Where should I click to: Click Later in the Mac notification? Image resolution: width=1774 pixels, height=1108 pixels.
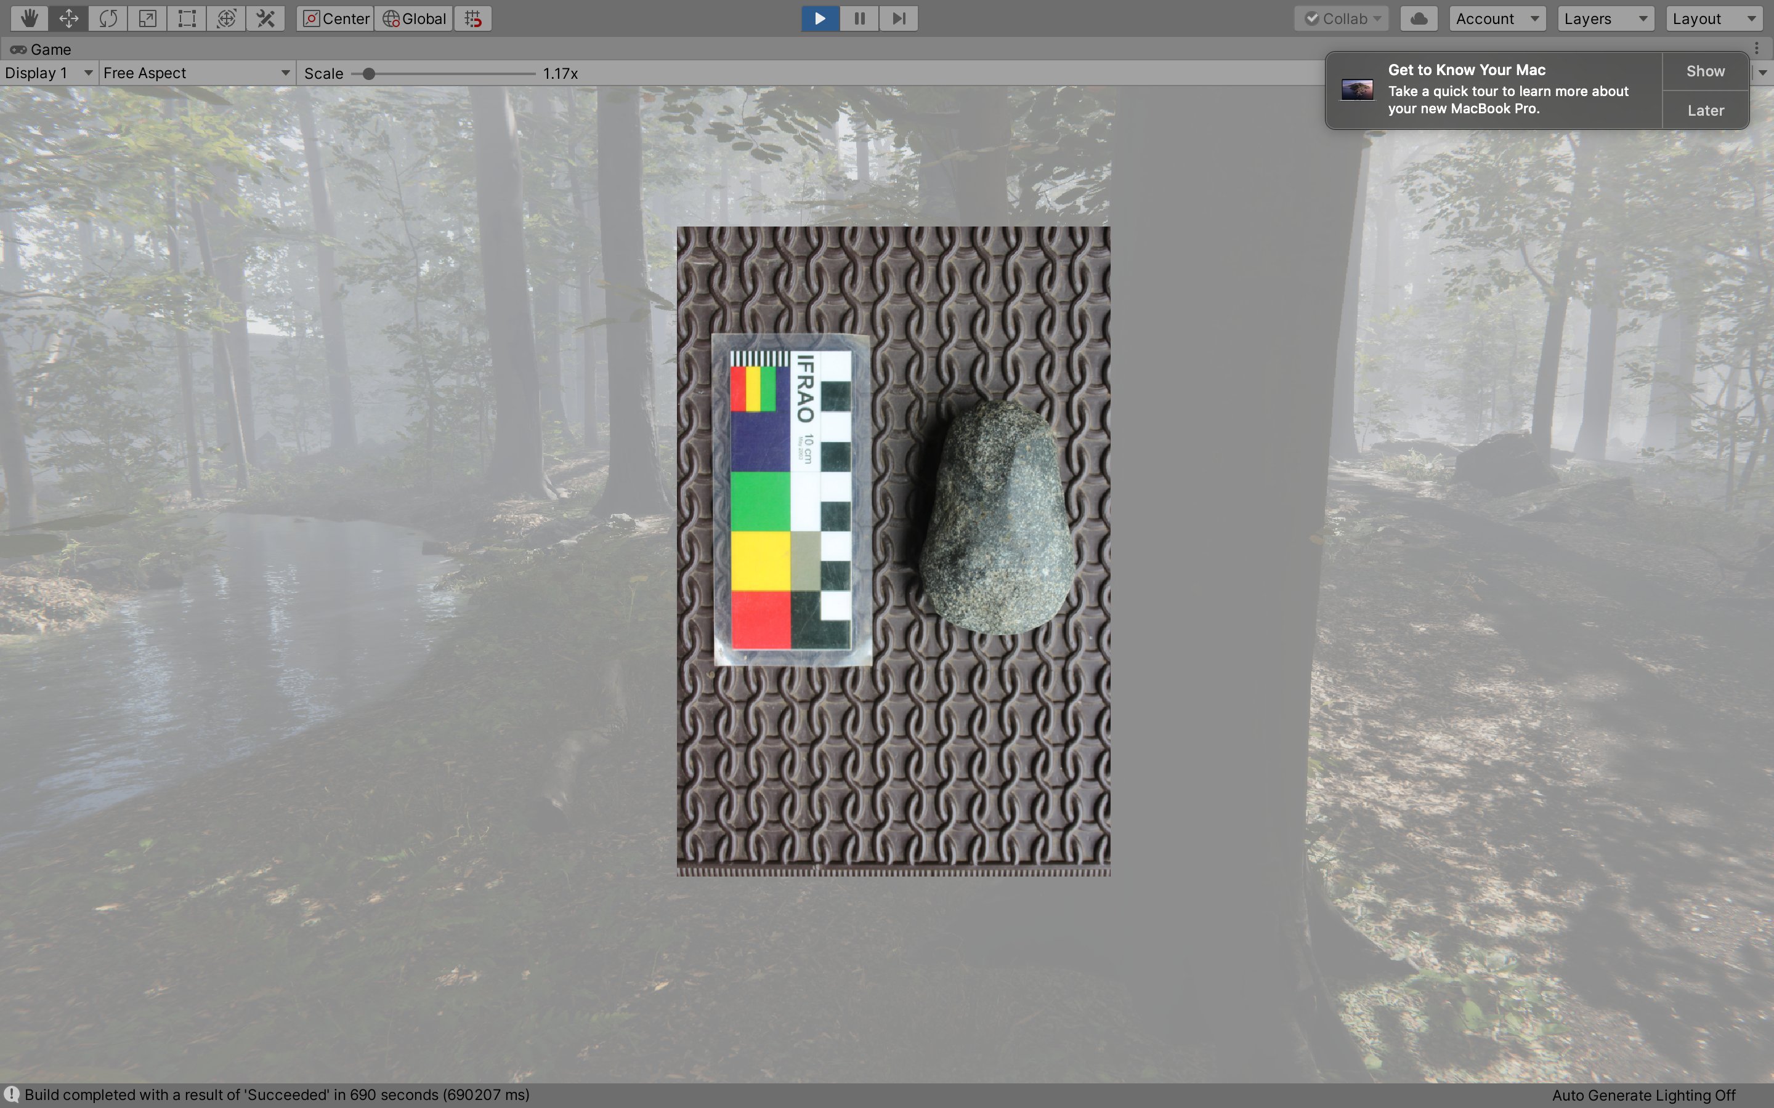coord(1705,110)
